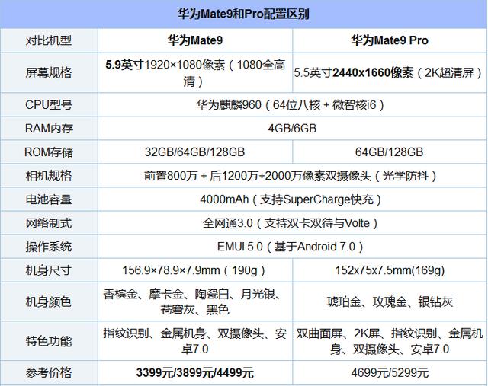This screenshot has height=386, width=488.
Task: Select the 对比机型 row label
Action: (49, 40)
